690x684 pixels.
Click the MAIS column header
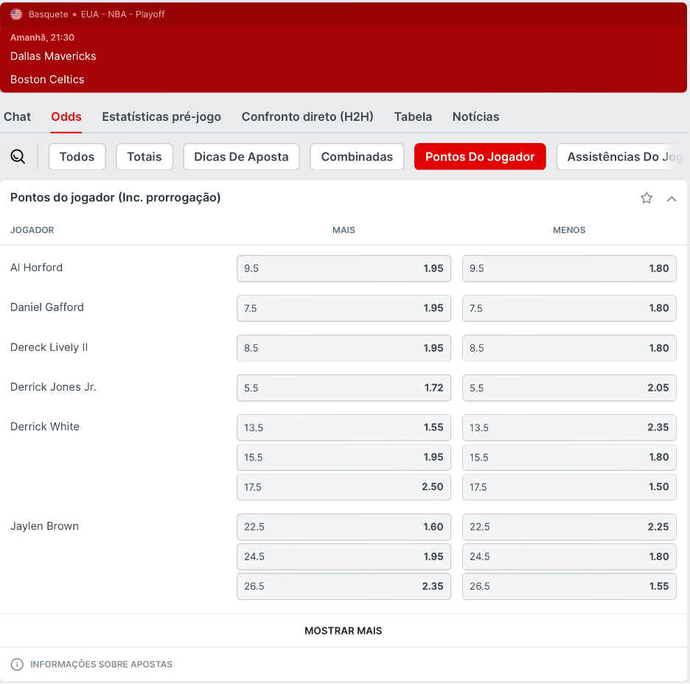click(344, 230)
